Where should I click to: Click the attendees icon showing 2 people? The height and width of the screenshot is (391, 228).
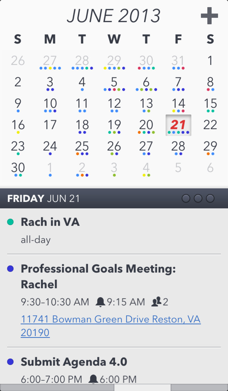tap(156, 302)
